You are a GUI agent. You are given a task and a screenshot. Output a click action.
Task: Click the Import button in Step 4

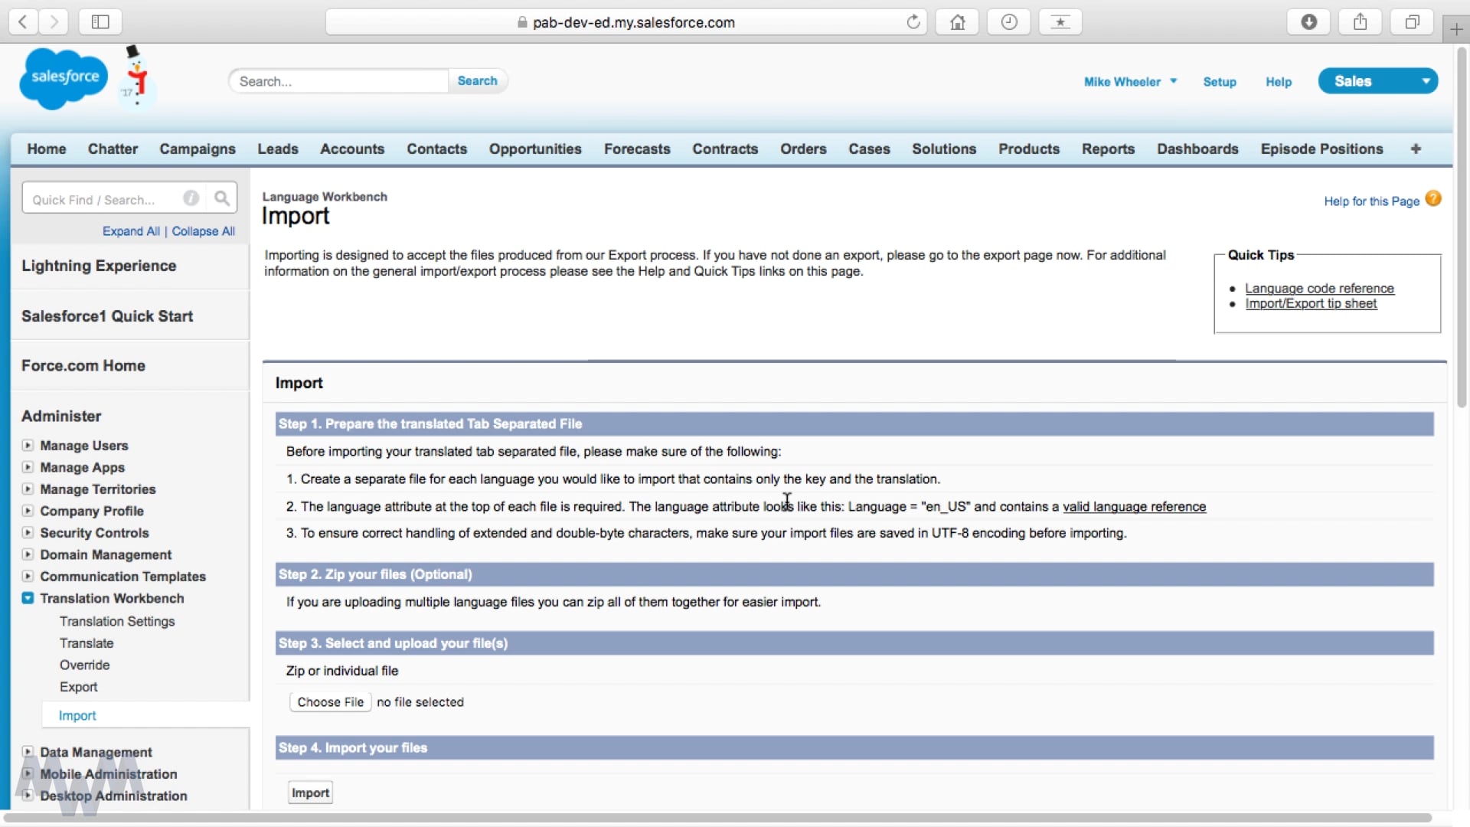pyautogui.click(x=310, y=793)
